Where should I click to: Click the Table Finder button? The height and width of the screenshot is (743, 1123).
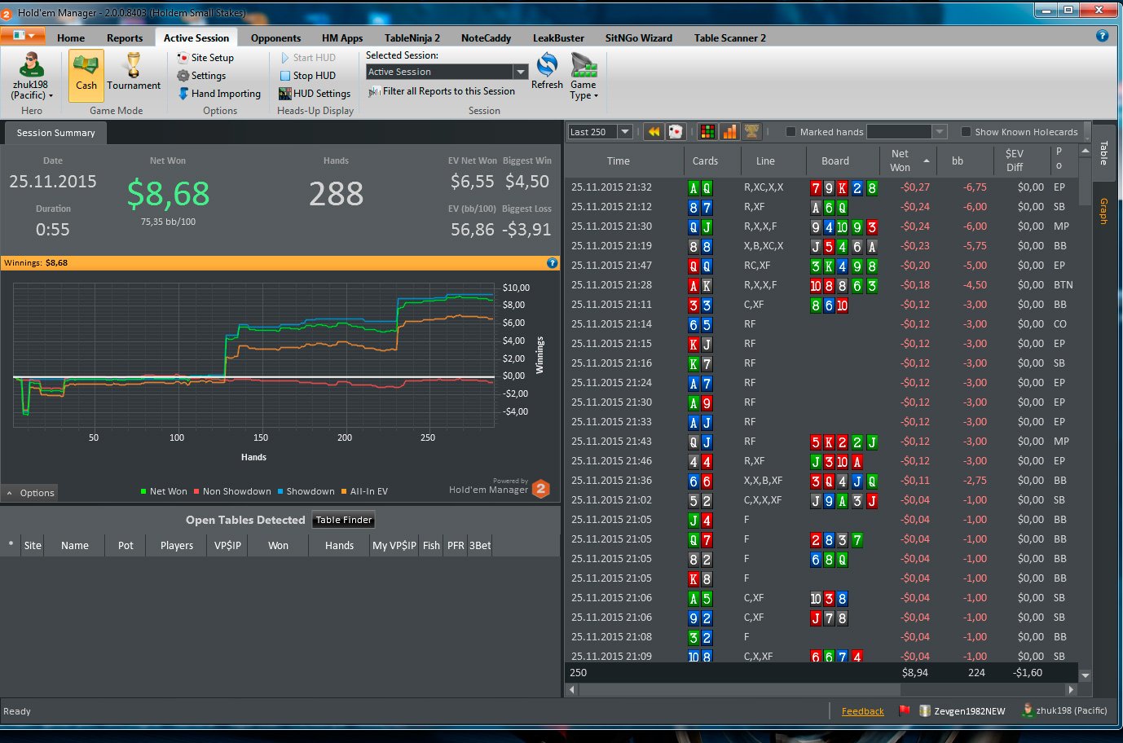pos(344,520)
